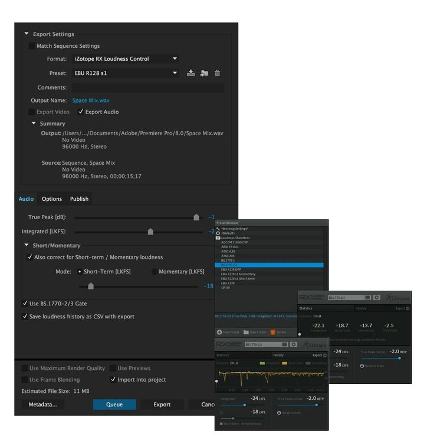Switch to the Publish tab
The image size is (424, 443).
tap(79, 199)
